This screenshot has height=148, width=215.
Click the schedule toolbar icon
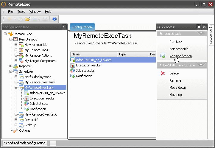coord(20,19)
